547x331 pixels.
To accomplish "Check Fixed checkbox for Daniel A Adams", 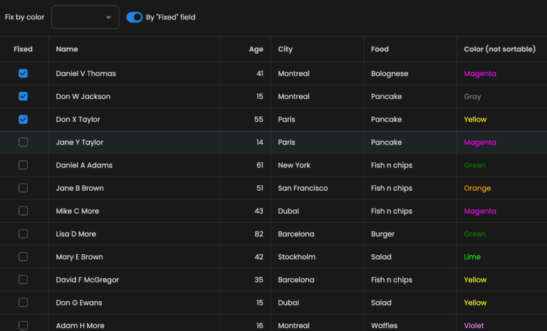I will pos(24,165).
